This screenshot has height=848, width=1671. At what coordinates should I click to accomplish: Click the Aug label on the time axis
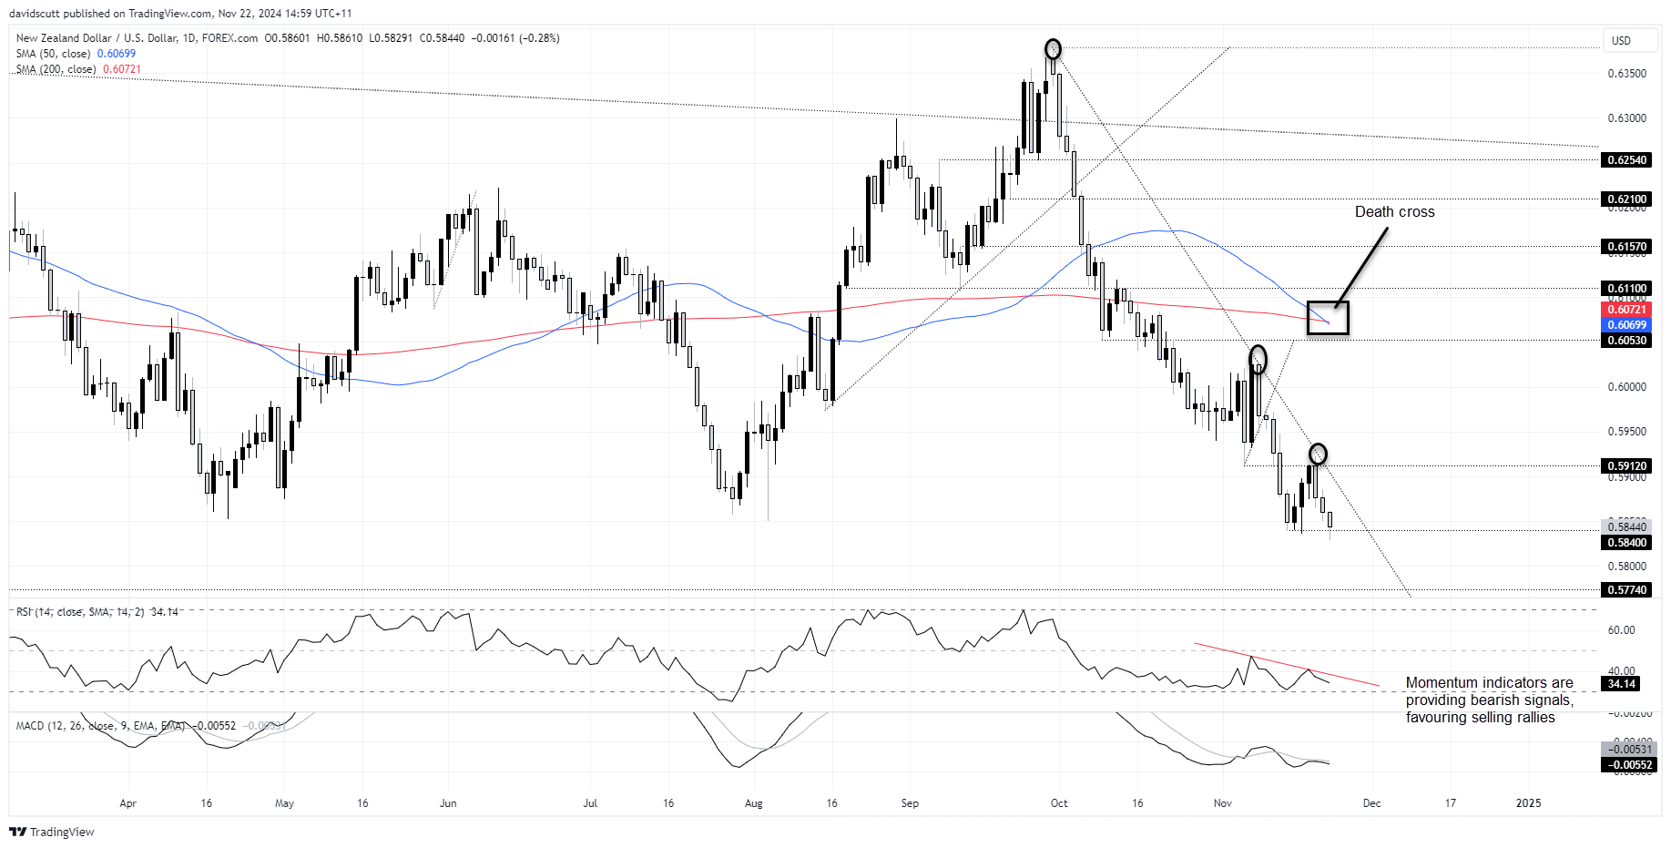[x=753, y=803]
